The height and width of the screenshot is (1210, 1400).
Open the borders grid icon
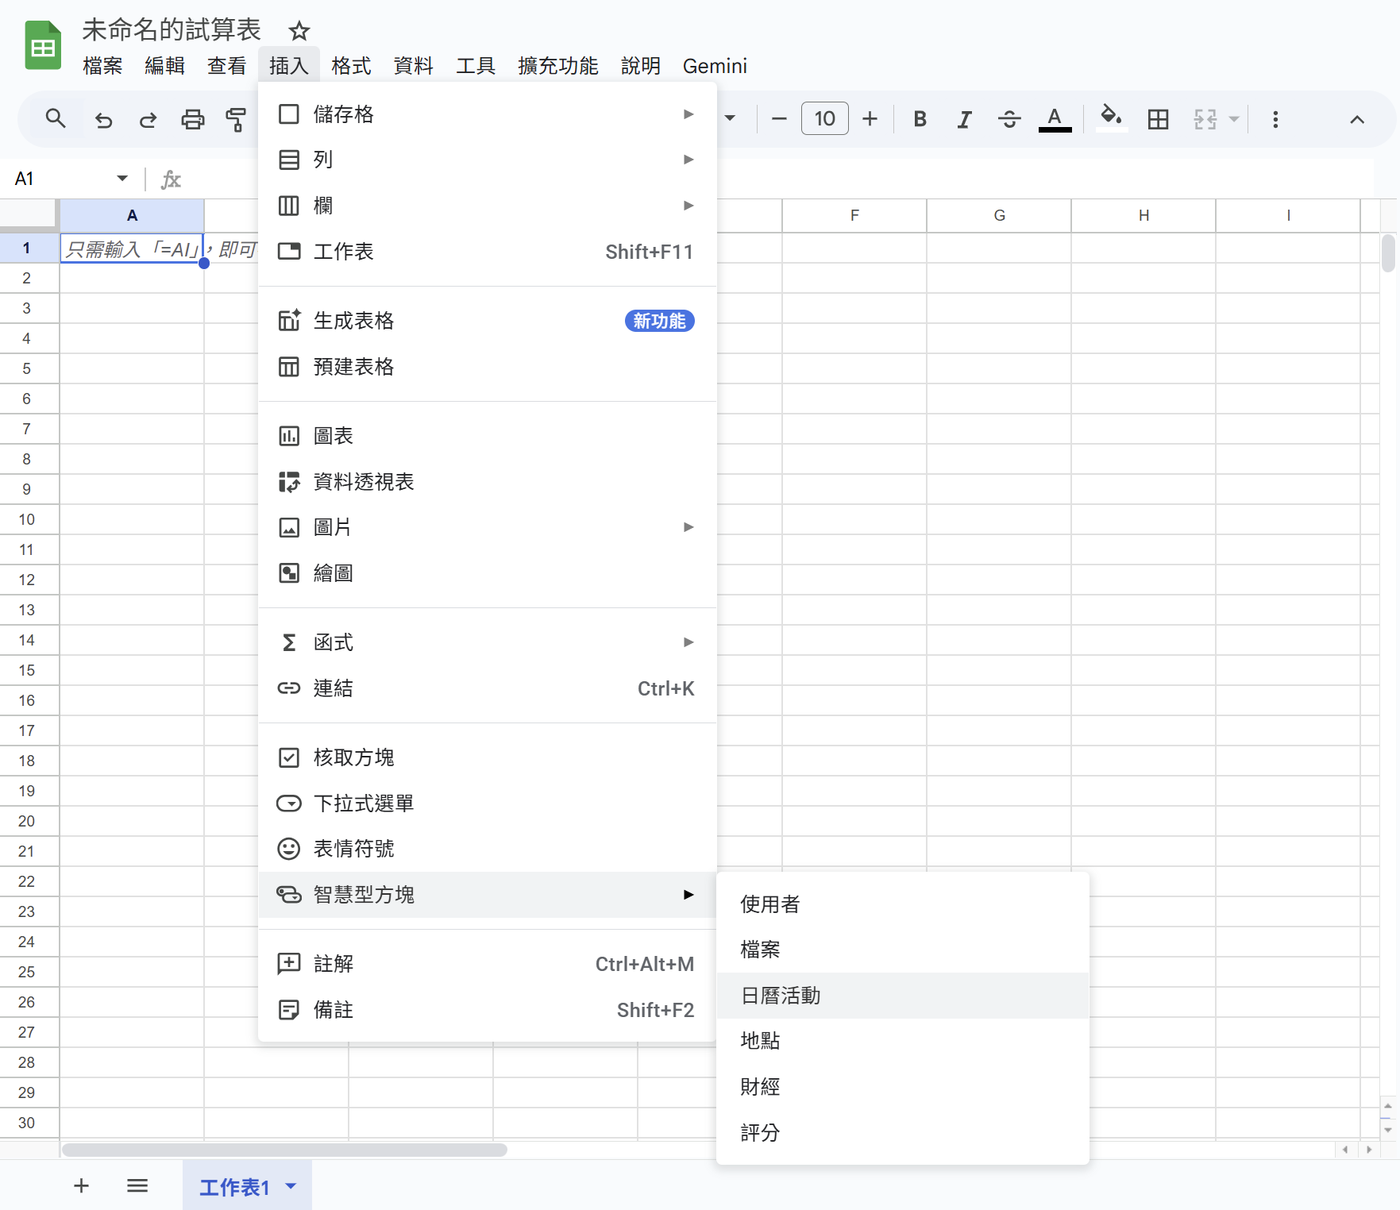point(1158,119)
